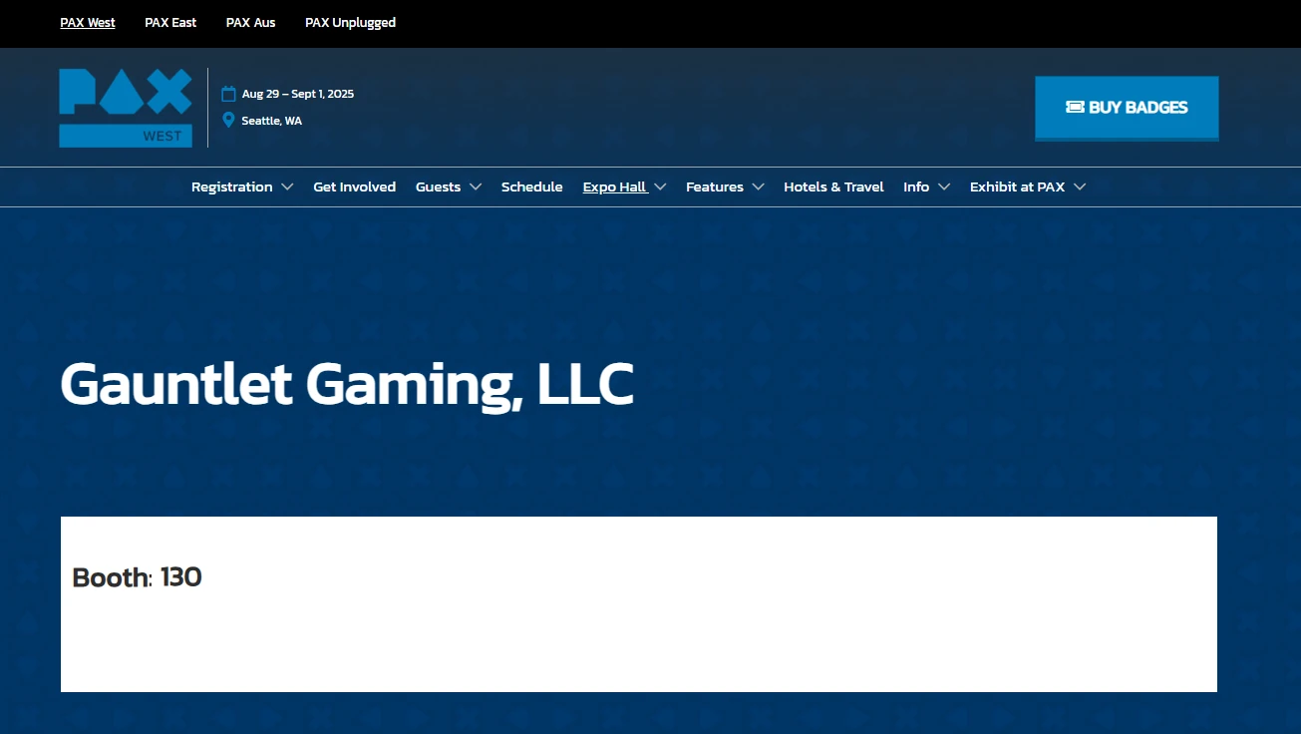The height and width of the screenshot is (734, 1301).
Task: Click the Booth: 130 text
Action: 138,577
